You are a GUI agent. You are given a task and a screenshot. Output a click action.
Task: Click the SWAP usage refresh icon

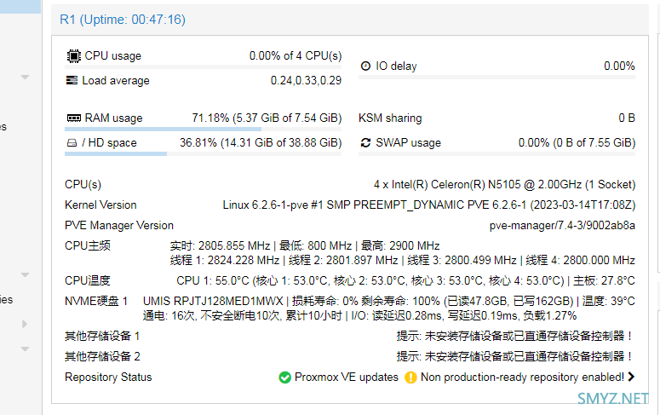pos(366,143)
